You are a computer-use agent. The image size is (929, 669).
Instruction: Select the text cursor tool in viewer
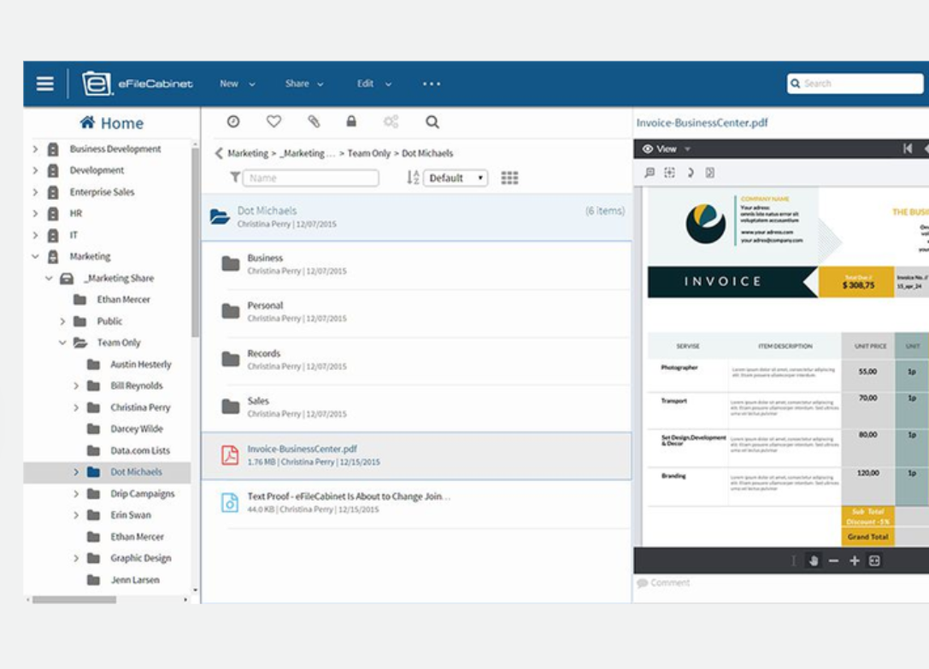pos(793,560)
